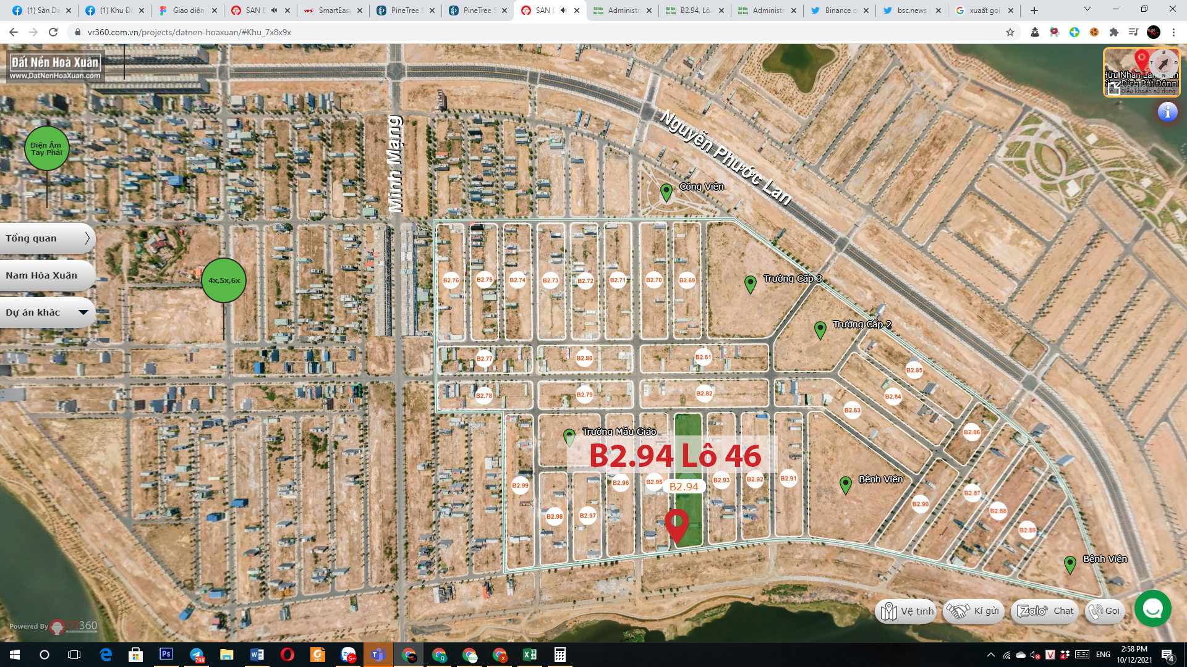Click the Công Viên green marker
1187x667 pixels.
pyautogui.click(x=666, y=192)
